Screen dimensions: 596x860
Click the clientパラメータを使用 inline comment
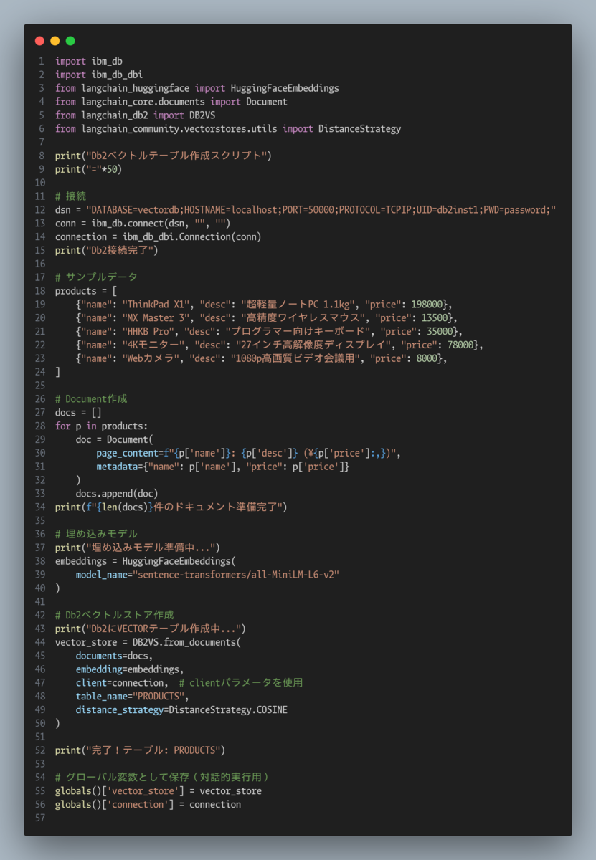[241, 682]
